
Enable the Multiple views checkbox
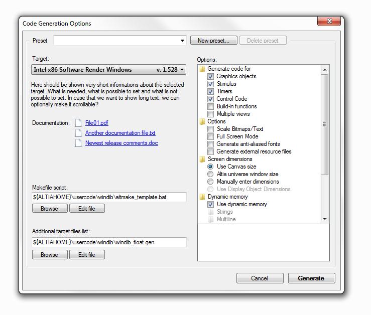click(x=210, y=114)
